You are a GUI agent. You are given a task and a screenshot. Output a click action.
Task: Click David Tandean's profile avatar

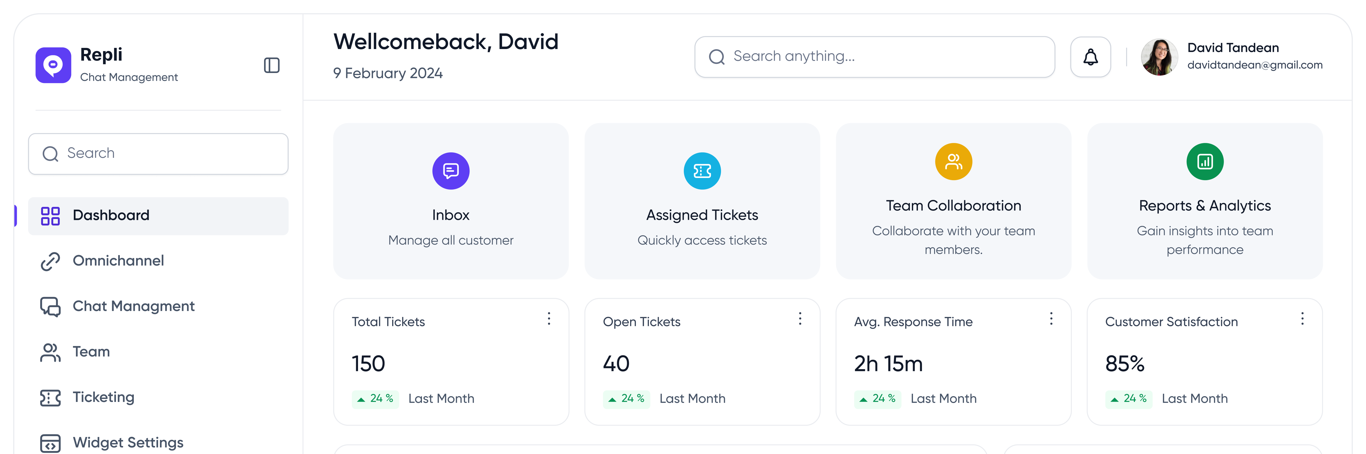(x=1159, y=57)
